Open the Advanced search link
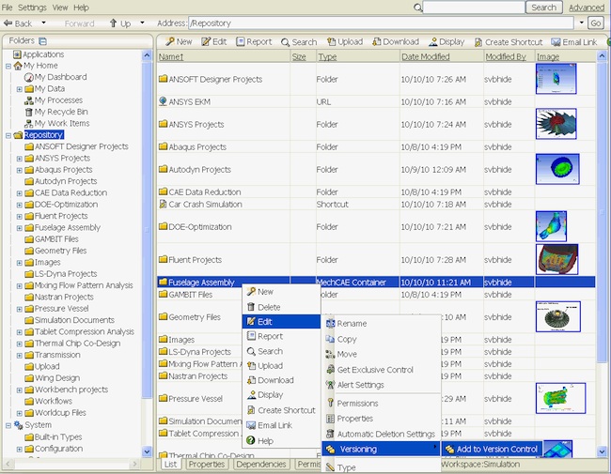 click(x=587, y=8)
